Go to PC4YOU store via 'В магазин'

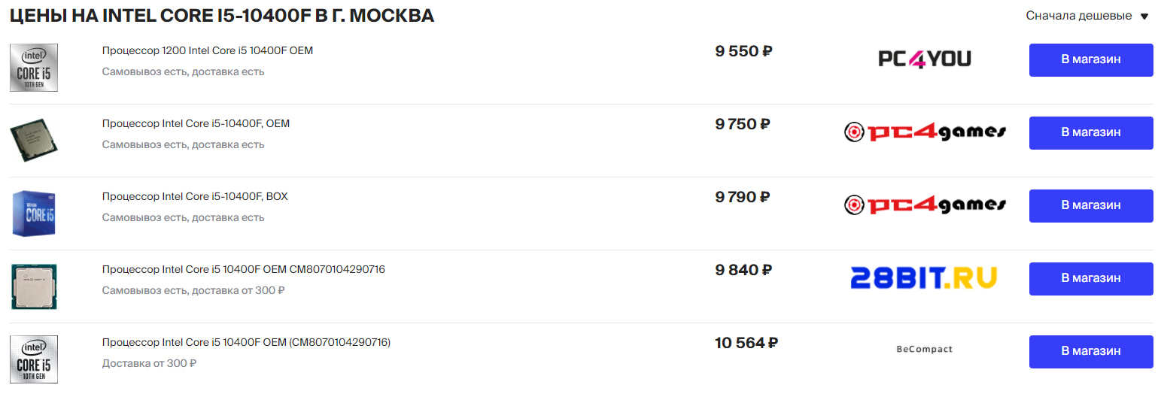[x=1091, y=60]
